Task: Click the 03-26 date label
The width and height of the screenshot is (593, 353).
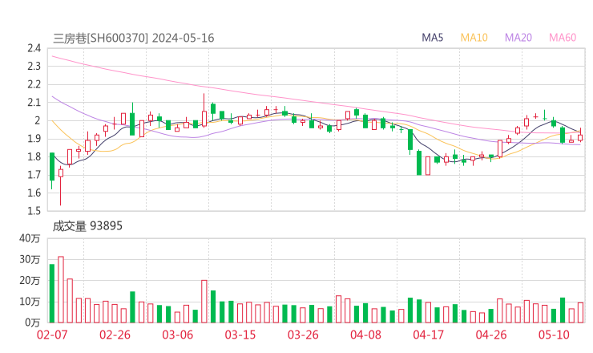Action: point(303,335)
